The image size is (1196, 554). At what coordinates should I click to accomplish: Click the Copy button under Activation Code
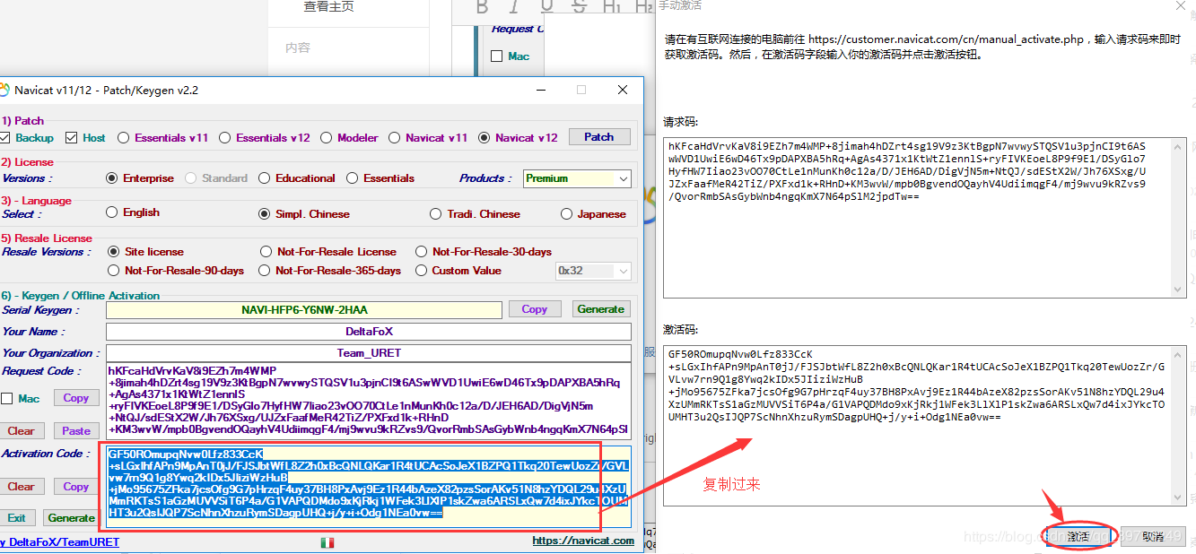pyautogui.click(x=76, y=487)
